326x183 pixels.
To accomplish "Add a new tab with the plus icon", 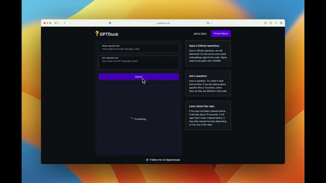I will [276, 23].
